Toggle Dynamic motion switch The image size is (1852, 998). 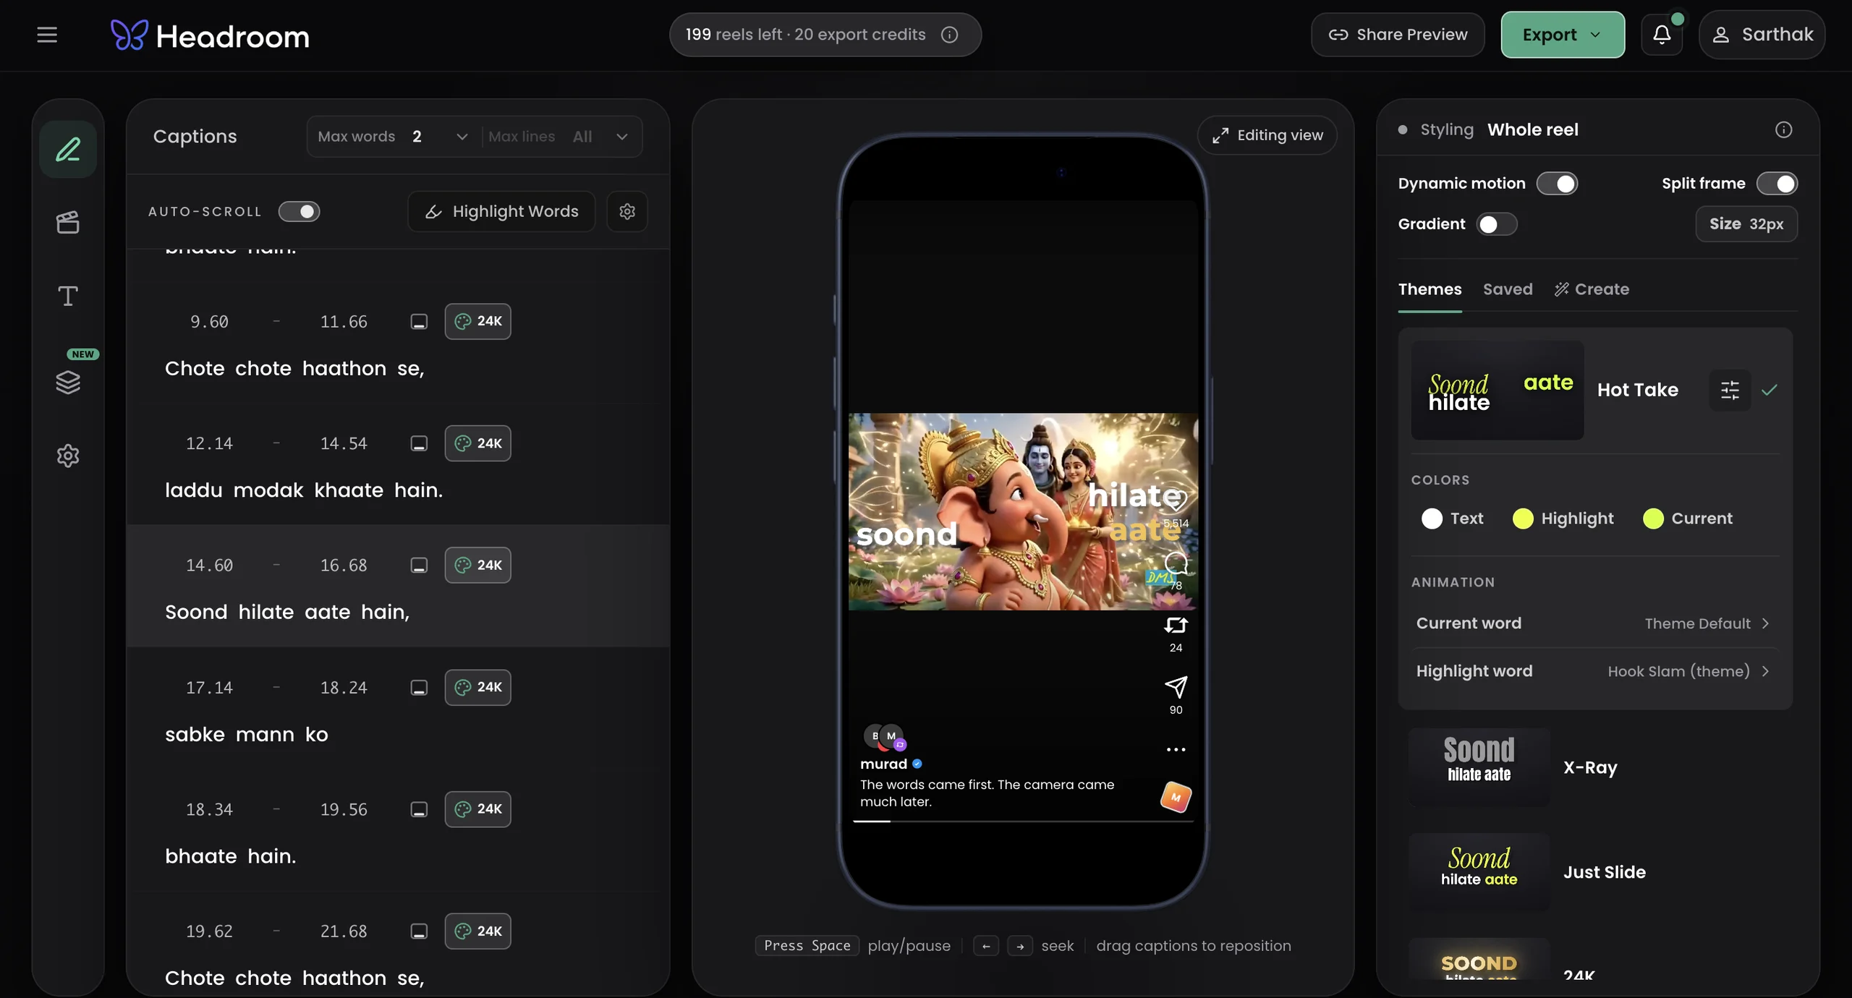click(1557, 184)
